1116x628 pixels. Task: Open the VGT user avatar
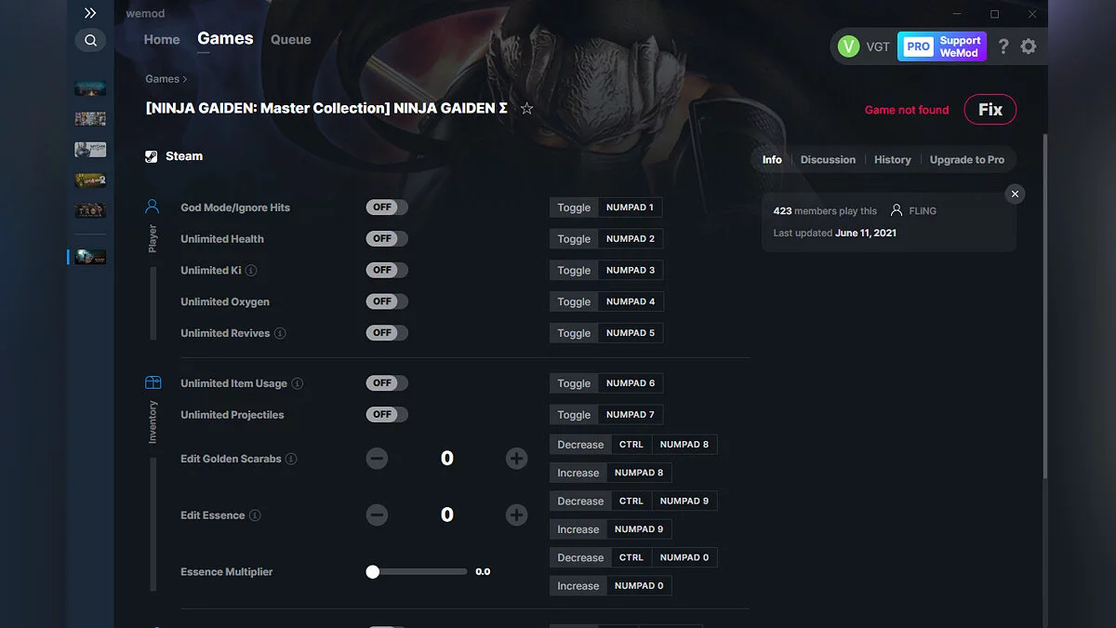848,46
